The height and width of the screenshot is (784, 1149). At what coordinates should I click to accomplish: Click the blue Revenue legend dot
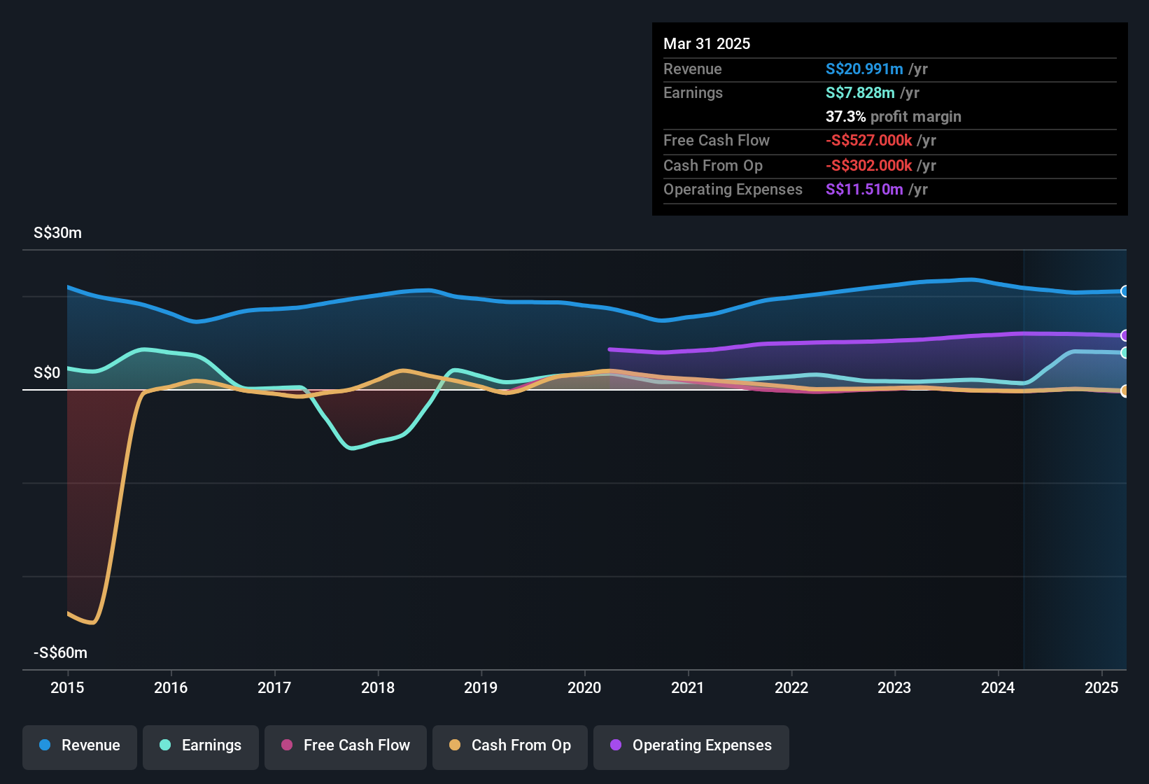(44, 745)
